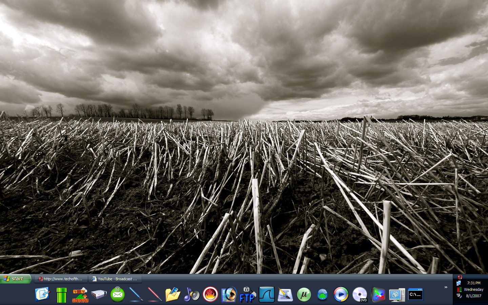Open the keyboard and paintbrush icon
Screen dimensions: 488x305
(x=285, y=294)
